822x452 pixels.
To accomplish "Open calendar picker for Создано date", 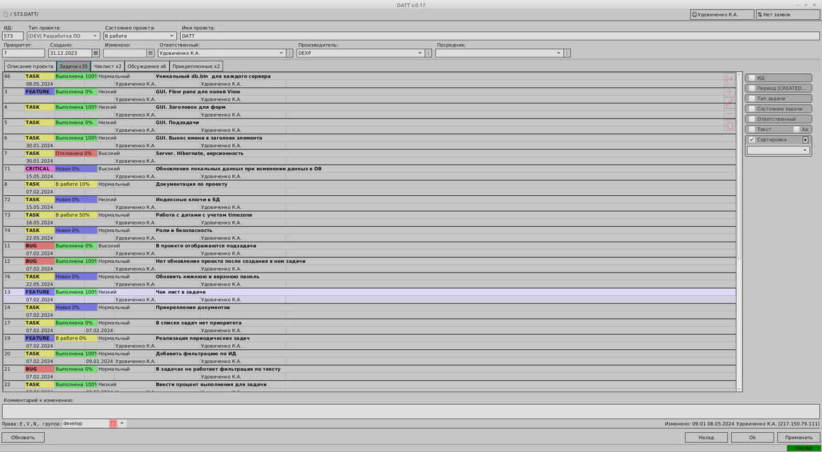I will 95,53.
